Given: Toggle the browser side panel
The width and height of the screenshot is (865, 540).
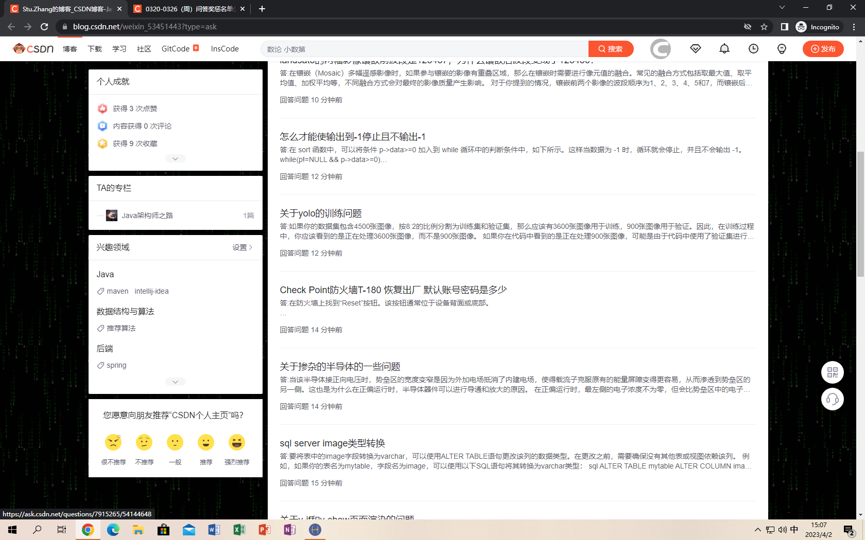Looking at the screenshot, I should click(784, 27).
